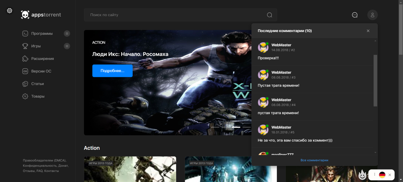Open the Программы menu item
The height and width of the screenshot is (182, 403).
(x=42, y=34)
